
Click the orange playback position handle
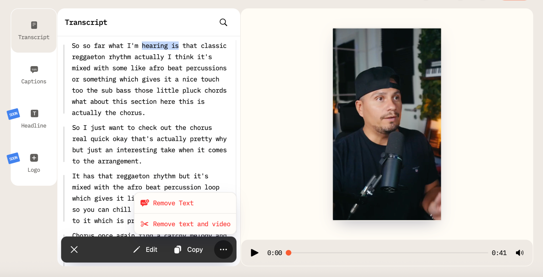pyautogui.click(x=288, y=253)
